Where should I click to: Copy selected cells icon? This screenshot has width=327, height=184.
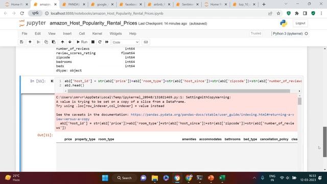[46, 42]
